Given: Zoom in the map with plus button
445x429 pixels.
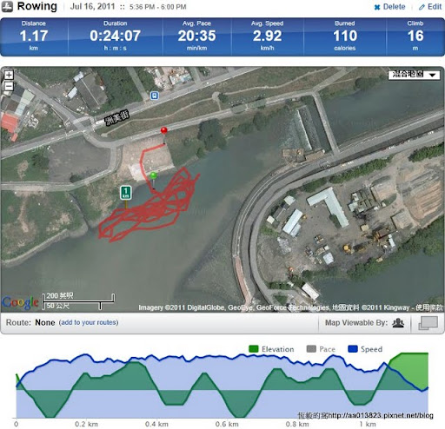Looking at the screenshot, I should coord(9,75).
